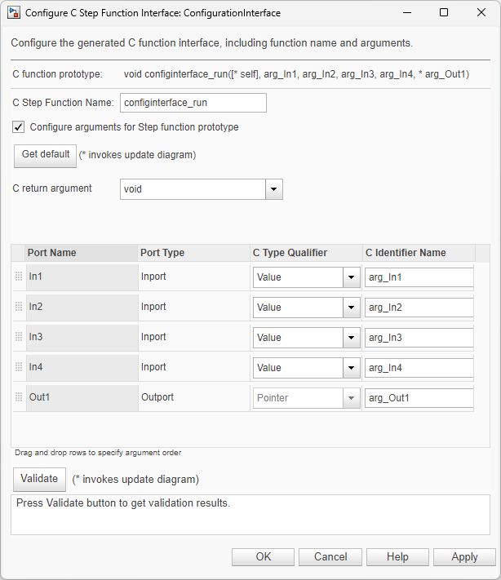501x580 pixels.
Task: Click the Apply button
Action: pos(464,556)
